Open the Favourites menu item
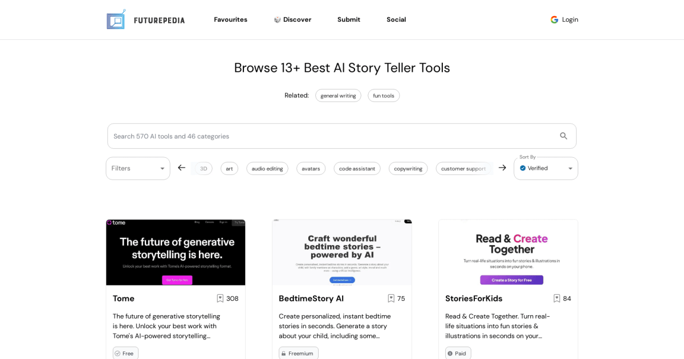Viewport: 684px width, 359px height. pyautogui.click(x=230, y=19)
